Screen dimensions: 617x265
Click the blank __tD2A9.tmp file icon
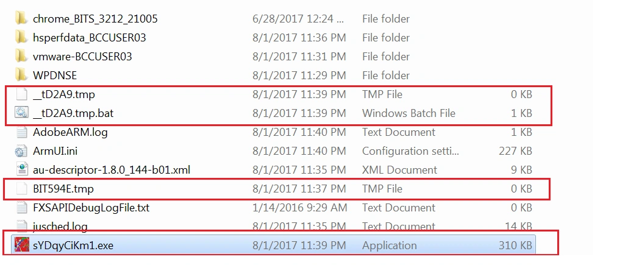[x=22, y=94]
